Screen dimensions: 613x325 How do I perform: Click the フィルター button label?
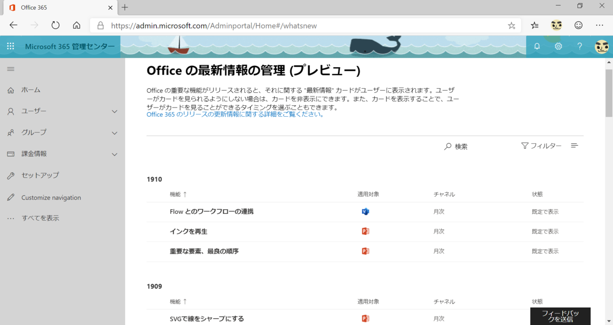[x=546, y=146]
